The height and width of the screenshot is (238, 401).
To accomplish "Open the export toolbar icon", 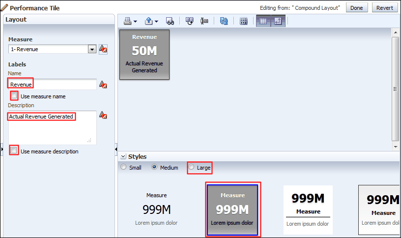I will pyautogui.click(x=149, y=21).
